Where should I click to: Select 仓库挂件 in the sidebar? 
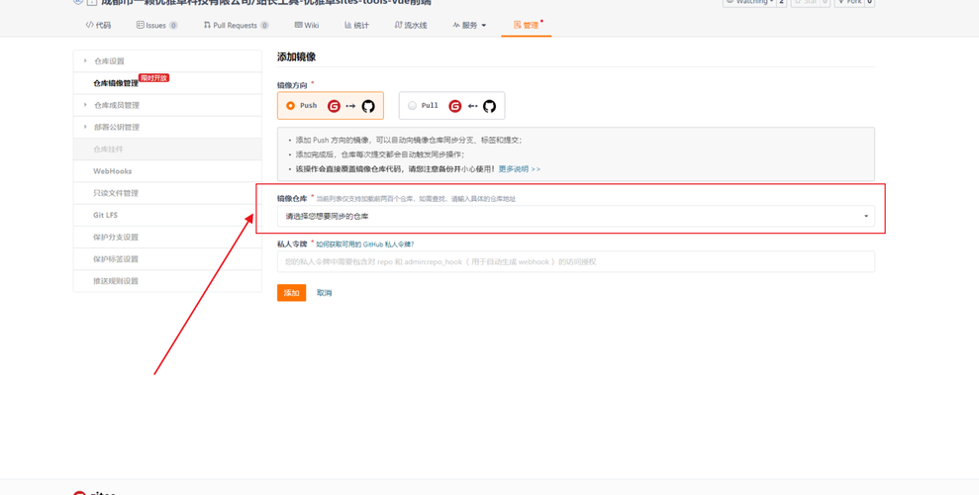tap(167, 149)
